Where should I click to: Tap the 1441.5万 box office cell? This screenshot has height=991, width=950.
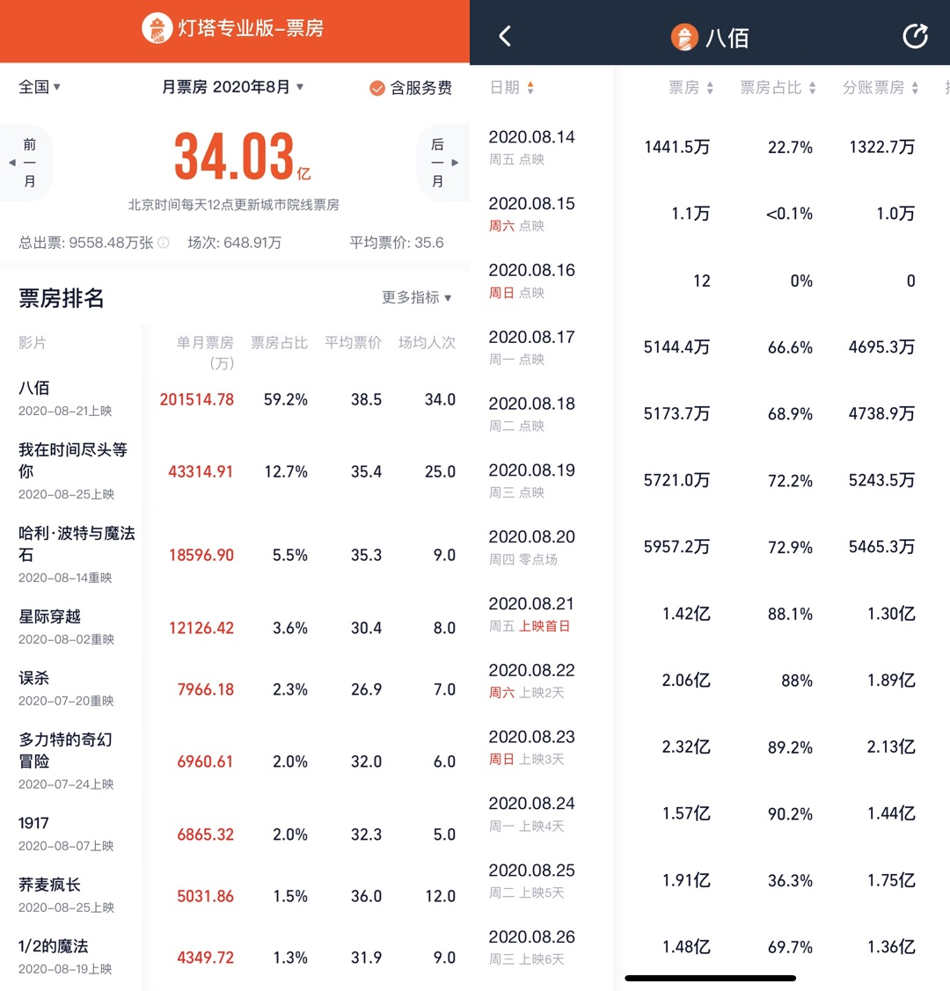(x=677, y=147)
